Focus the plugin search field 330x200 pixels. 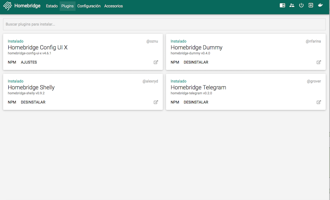164,24
